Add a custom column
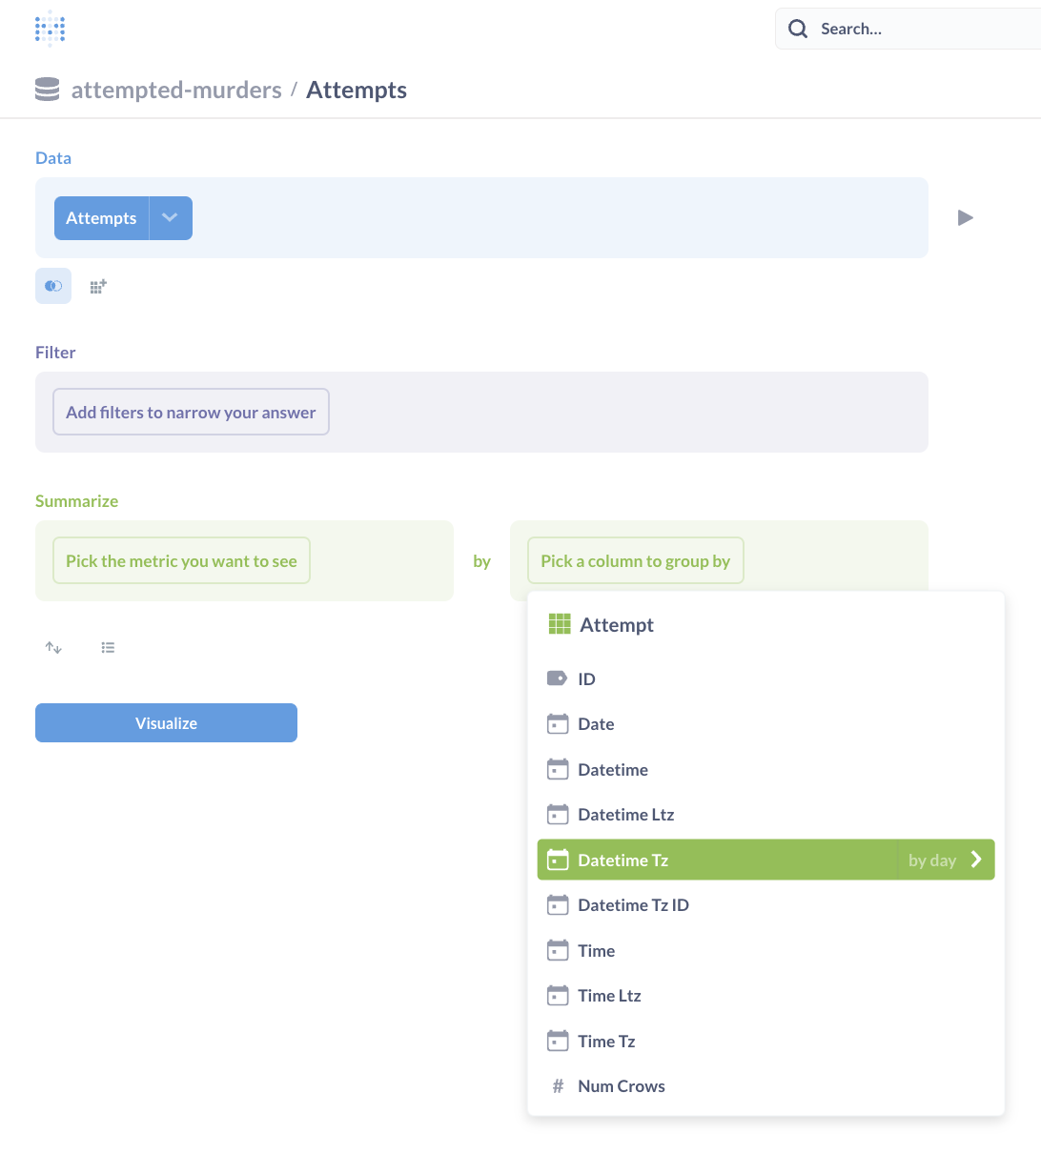1041x1154 pixels. tap(96, 286)
